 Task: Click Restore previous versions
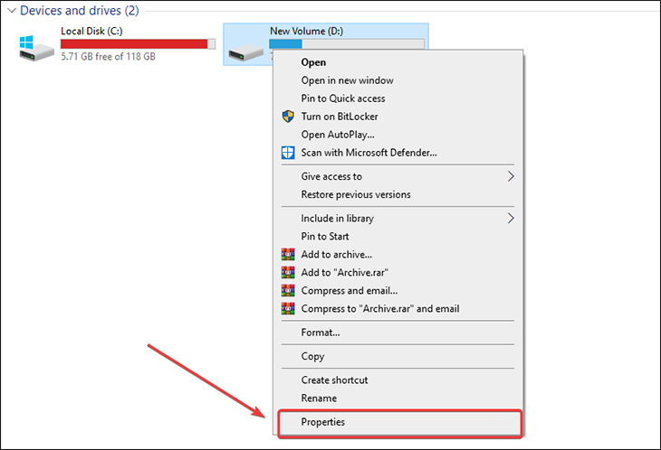(x=355, y=194)
